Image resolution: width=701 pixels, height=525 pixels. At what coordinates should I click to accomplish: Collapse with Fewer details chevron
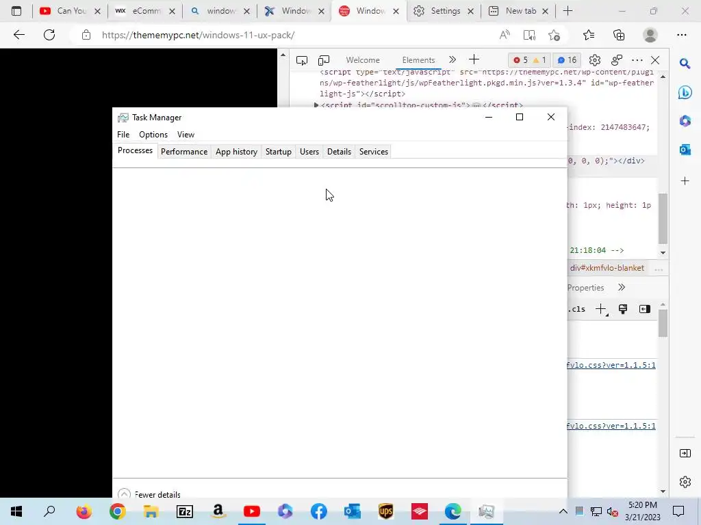tap(125, 494)
